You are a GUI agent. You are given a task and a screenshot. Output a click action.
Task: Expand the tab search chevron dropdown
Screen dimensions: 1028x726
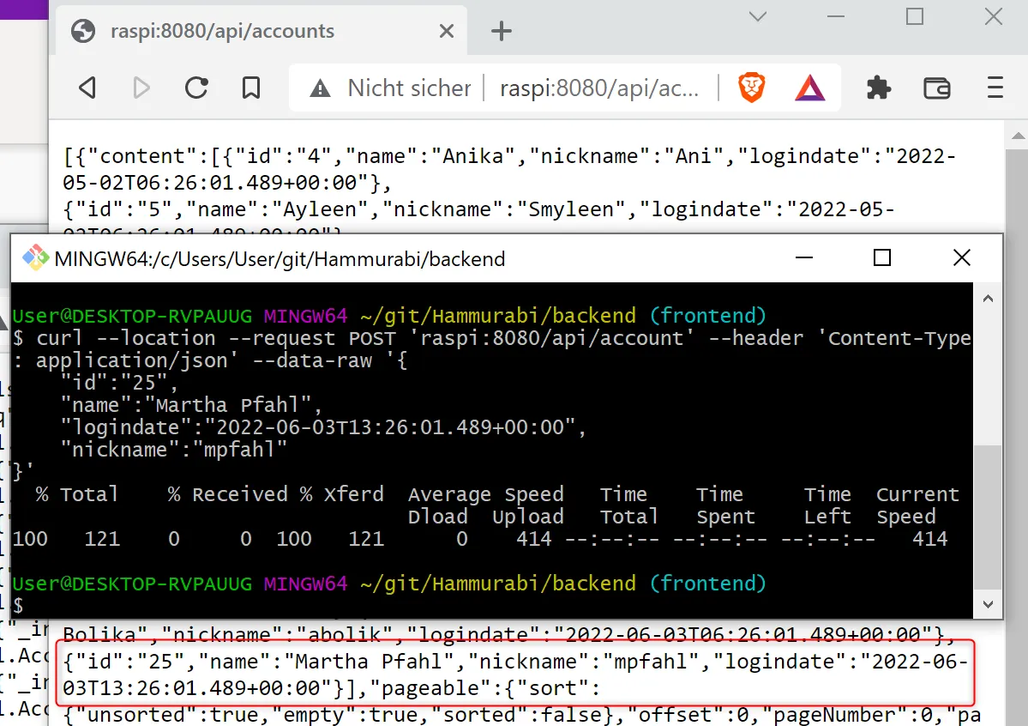pyautogui.click(x=758, y=16)
